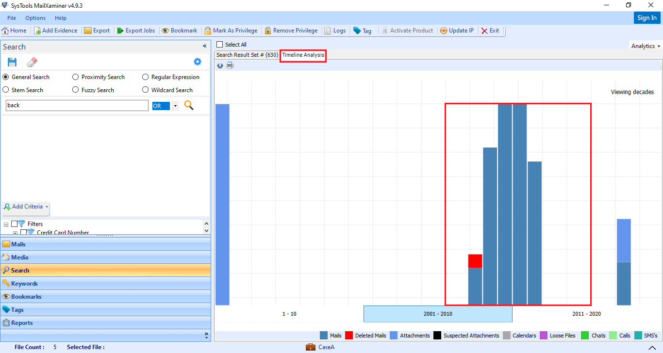Switch to the Timeline Analysis tab
The height and width of the screenshot is (353, 663).
click(x=303, y=55)
